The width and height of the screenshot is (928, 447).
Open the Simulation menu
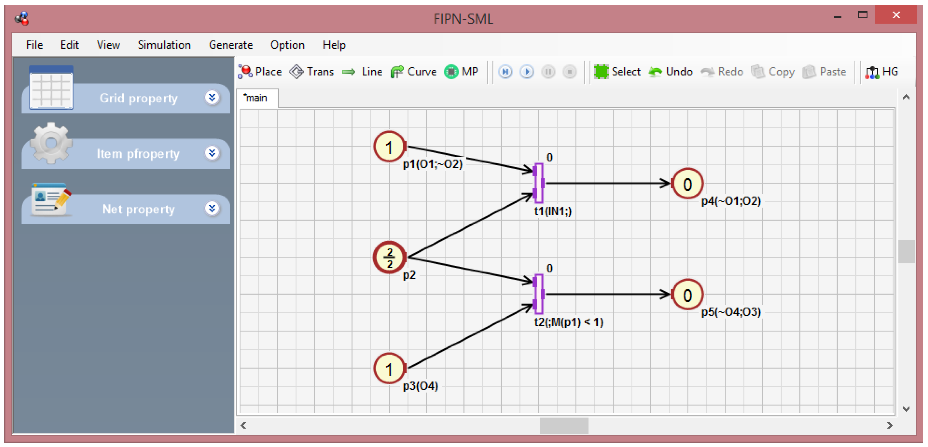point(164,45)
